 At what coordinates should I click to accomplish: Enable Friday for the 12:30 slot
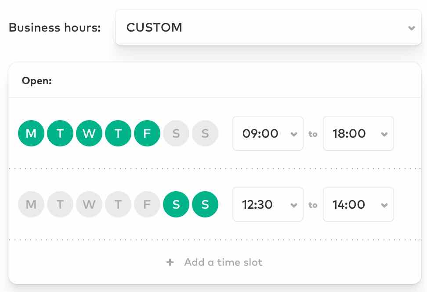147,204
